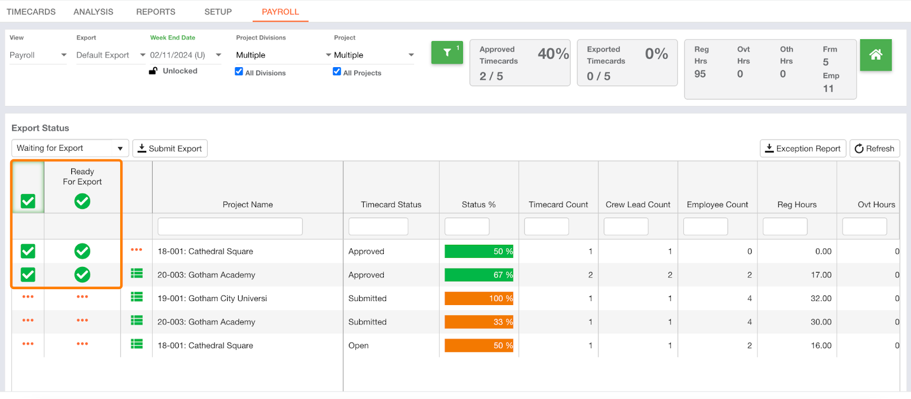Click ready check circle for approved Gotham Academy
Image resolution: width=911 pixels, height=399 pixels.
coord(83,274)
